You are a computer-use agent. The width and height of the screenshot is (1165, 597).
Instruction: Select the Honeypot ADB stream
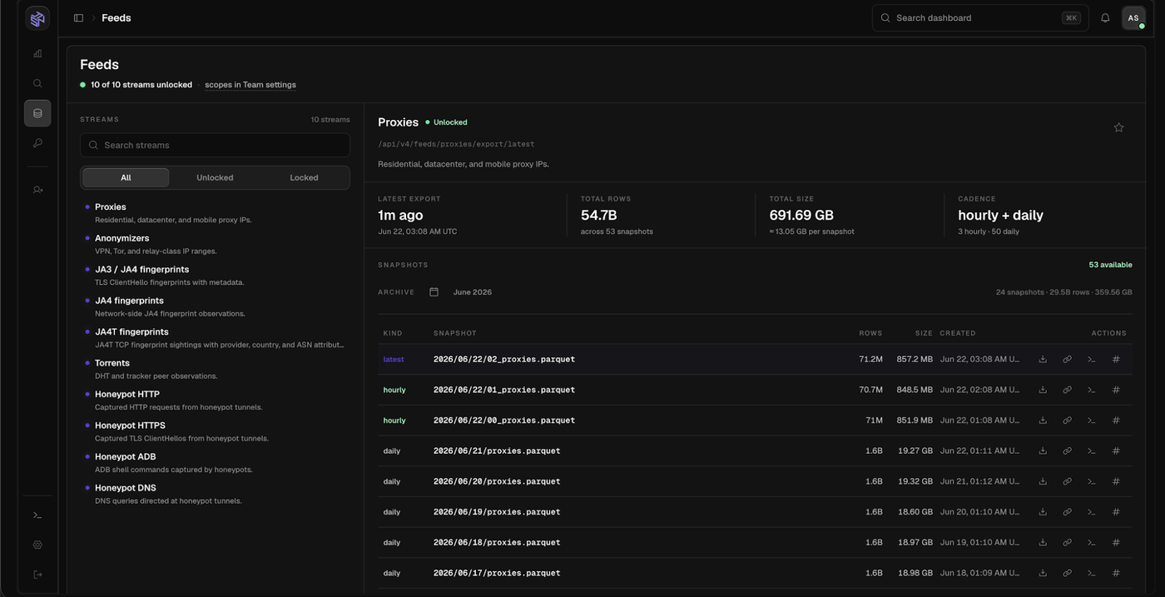tap(215, 463)
